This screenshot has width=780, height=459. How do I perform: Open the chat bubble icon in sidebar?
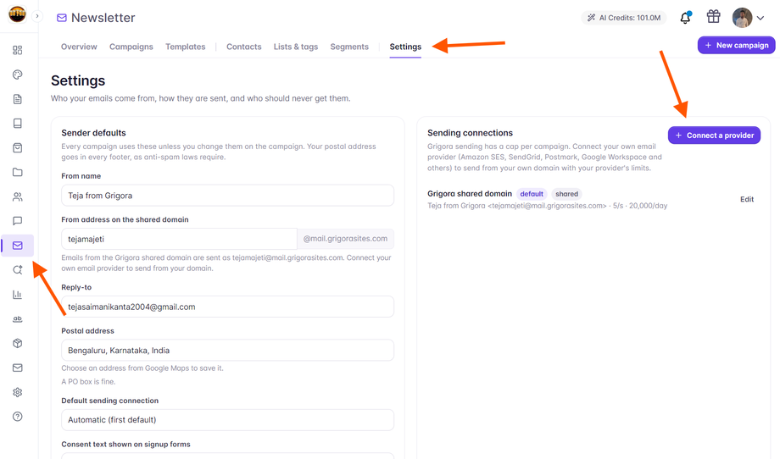18,221
